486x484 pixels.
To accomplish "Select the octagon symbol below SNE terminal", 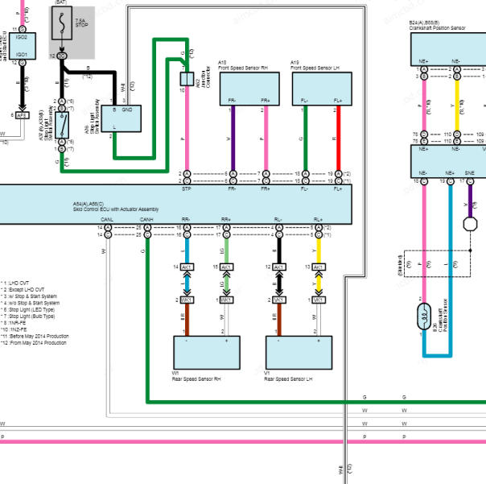I will 470,224.
